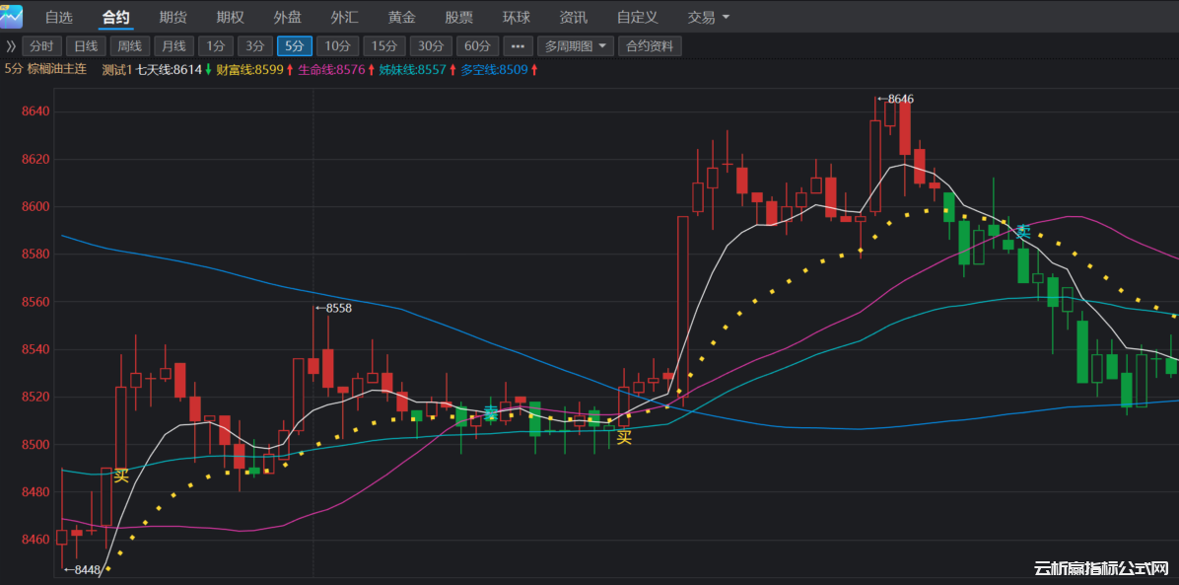Select the 月线 chart period
Image resolution: width=1179 pixels, height=585 pixels.
tap(174, 46)
